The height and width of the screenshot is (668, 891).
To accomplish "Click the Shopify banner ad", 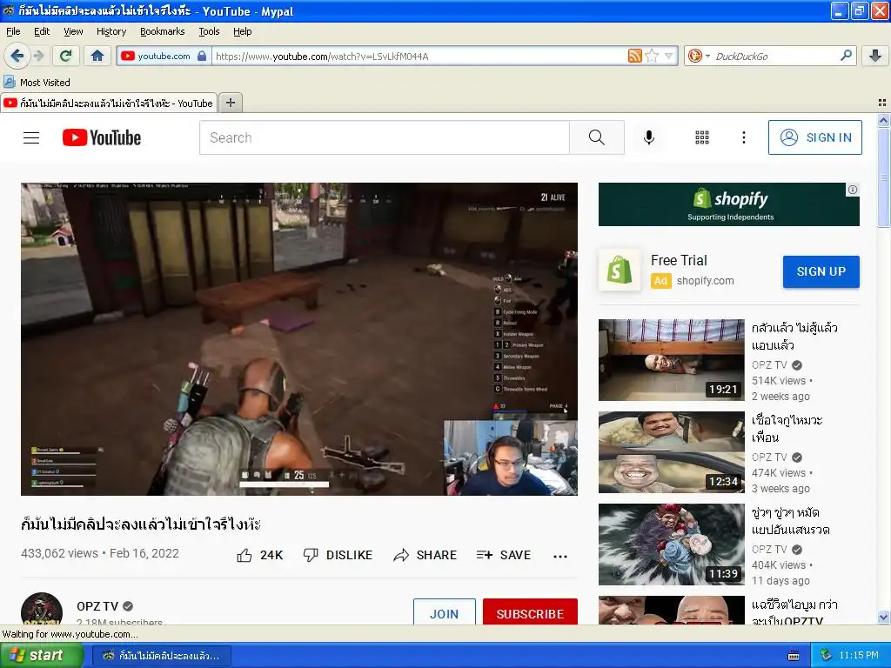I will point(729,204).
